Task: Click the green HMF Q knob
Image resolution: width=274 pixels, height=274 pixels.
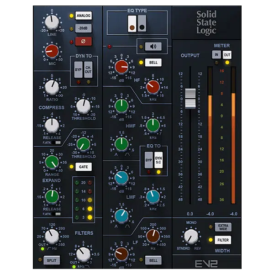Action: [x=121, y=144]
